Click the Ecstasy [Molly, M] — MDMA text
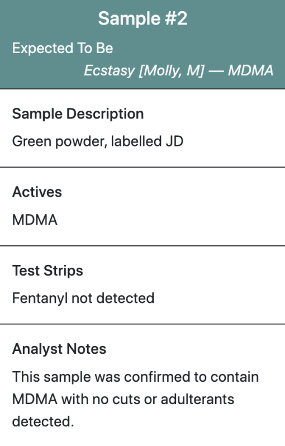Viewport: 285px width, 446px height. (x=179, y=70)
